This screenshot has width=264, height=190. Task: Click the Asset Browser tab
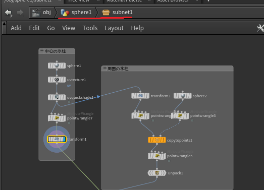point(173,1)
